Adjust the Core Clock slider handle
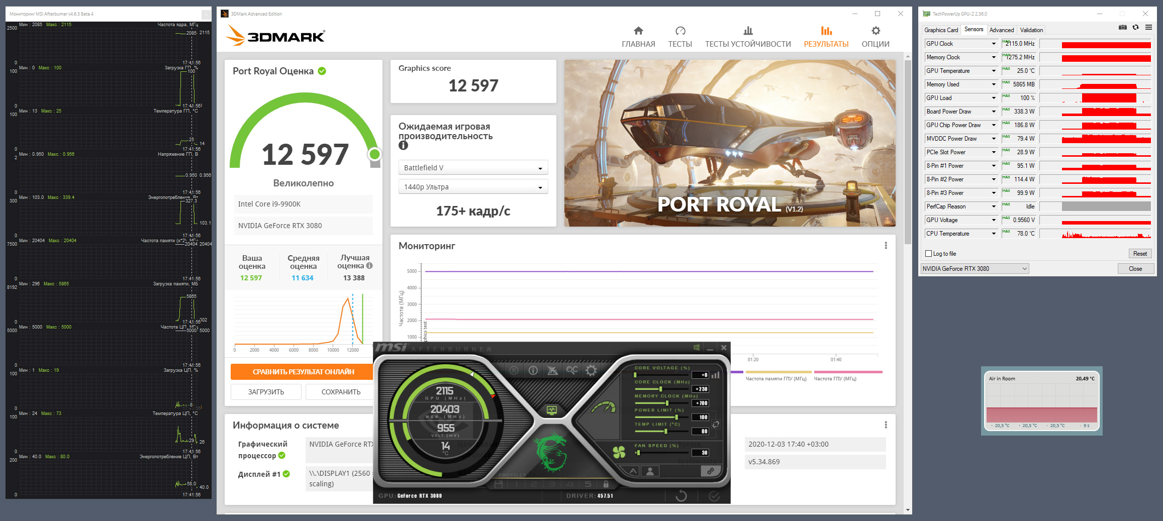Image resolution: width=1163 pixels, height=521 pixels. [x=660, y=389]
